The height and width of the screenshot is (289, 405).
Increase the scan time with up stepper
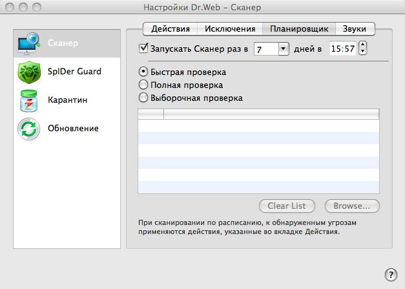362,45
